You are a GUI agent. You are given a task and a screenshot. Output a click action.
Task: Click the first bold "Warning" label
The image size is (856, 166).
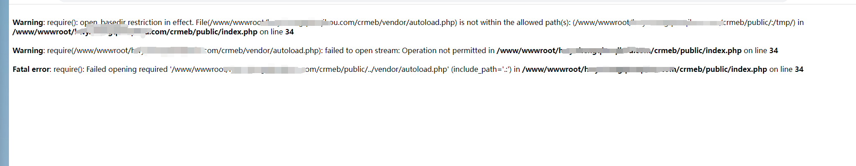[x=28, y=22]
